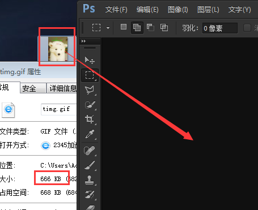The image size is (258, 210).
Task: Select the Brush tool
Action: [90, 165]
